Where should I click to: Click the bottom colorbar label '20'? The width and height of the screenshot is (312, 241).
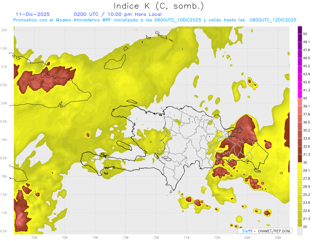coord(305,227)
